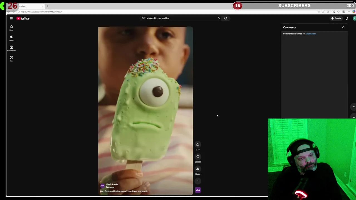Open the notifications bell
Screen dimensions: 356x200
pos(347,18)
